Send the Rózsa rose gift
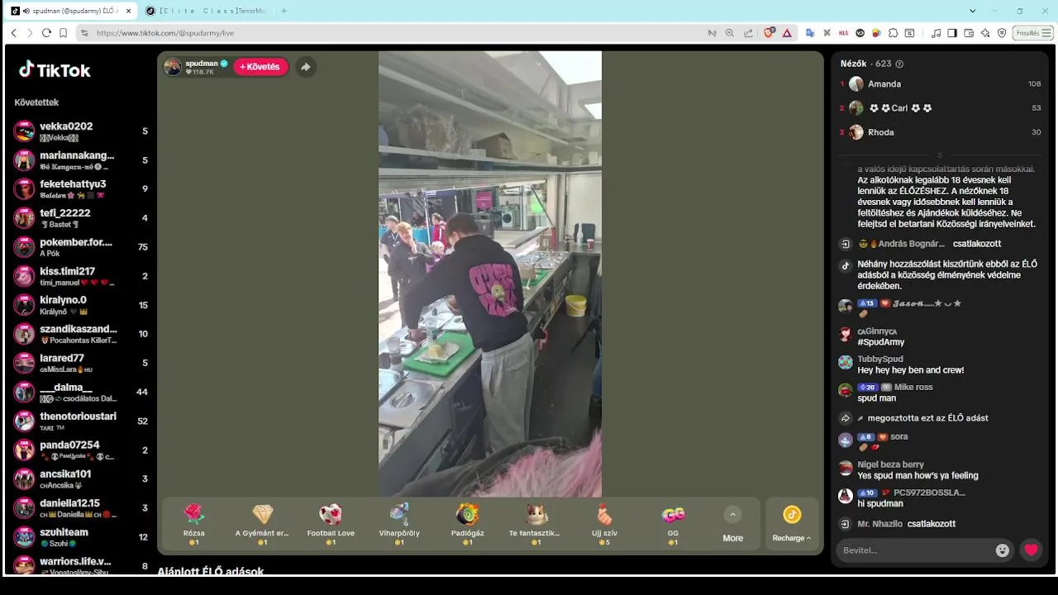Viewport: 1058px width, 595px height. (x=194, y=523)
